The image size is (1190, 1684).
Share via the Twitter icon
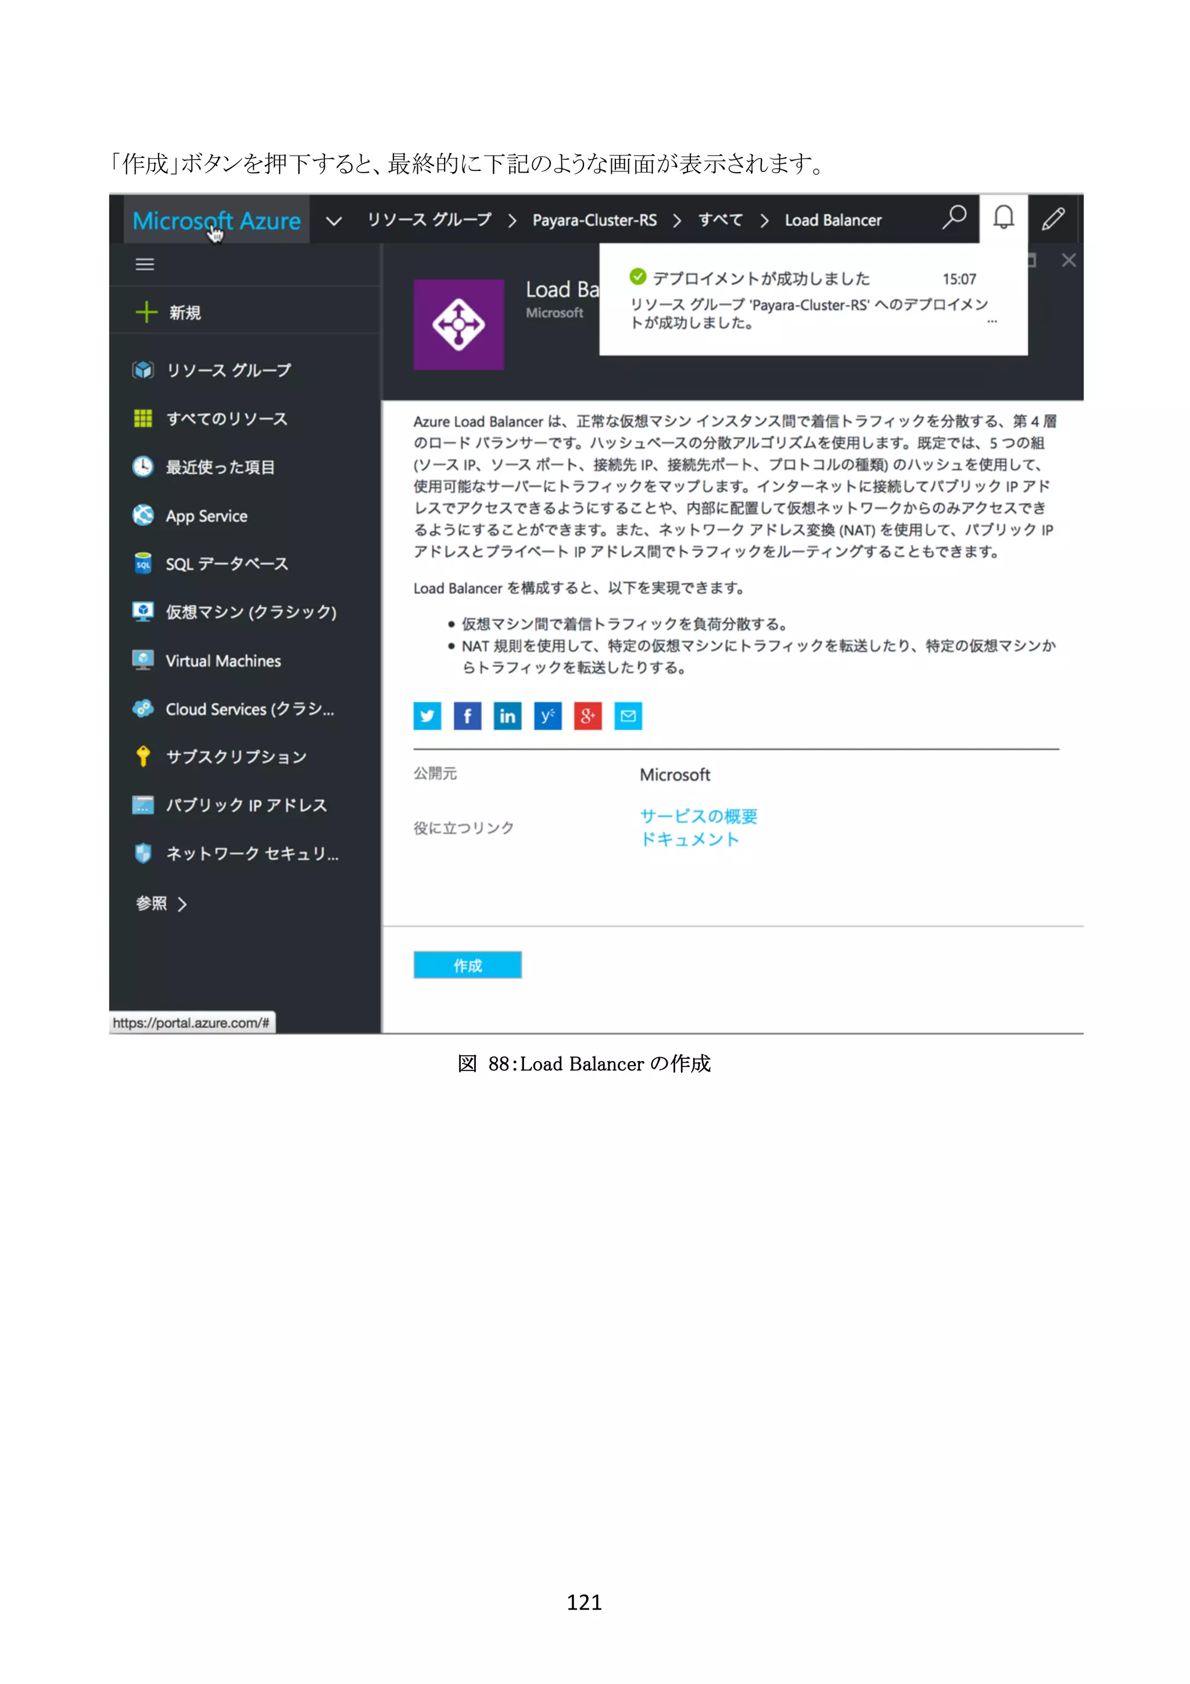426,716
